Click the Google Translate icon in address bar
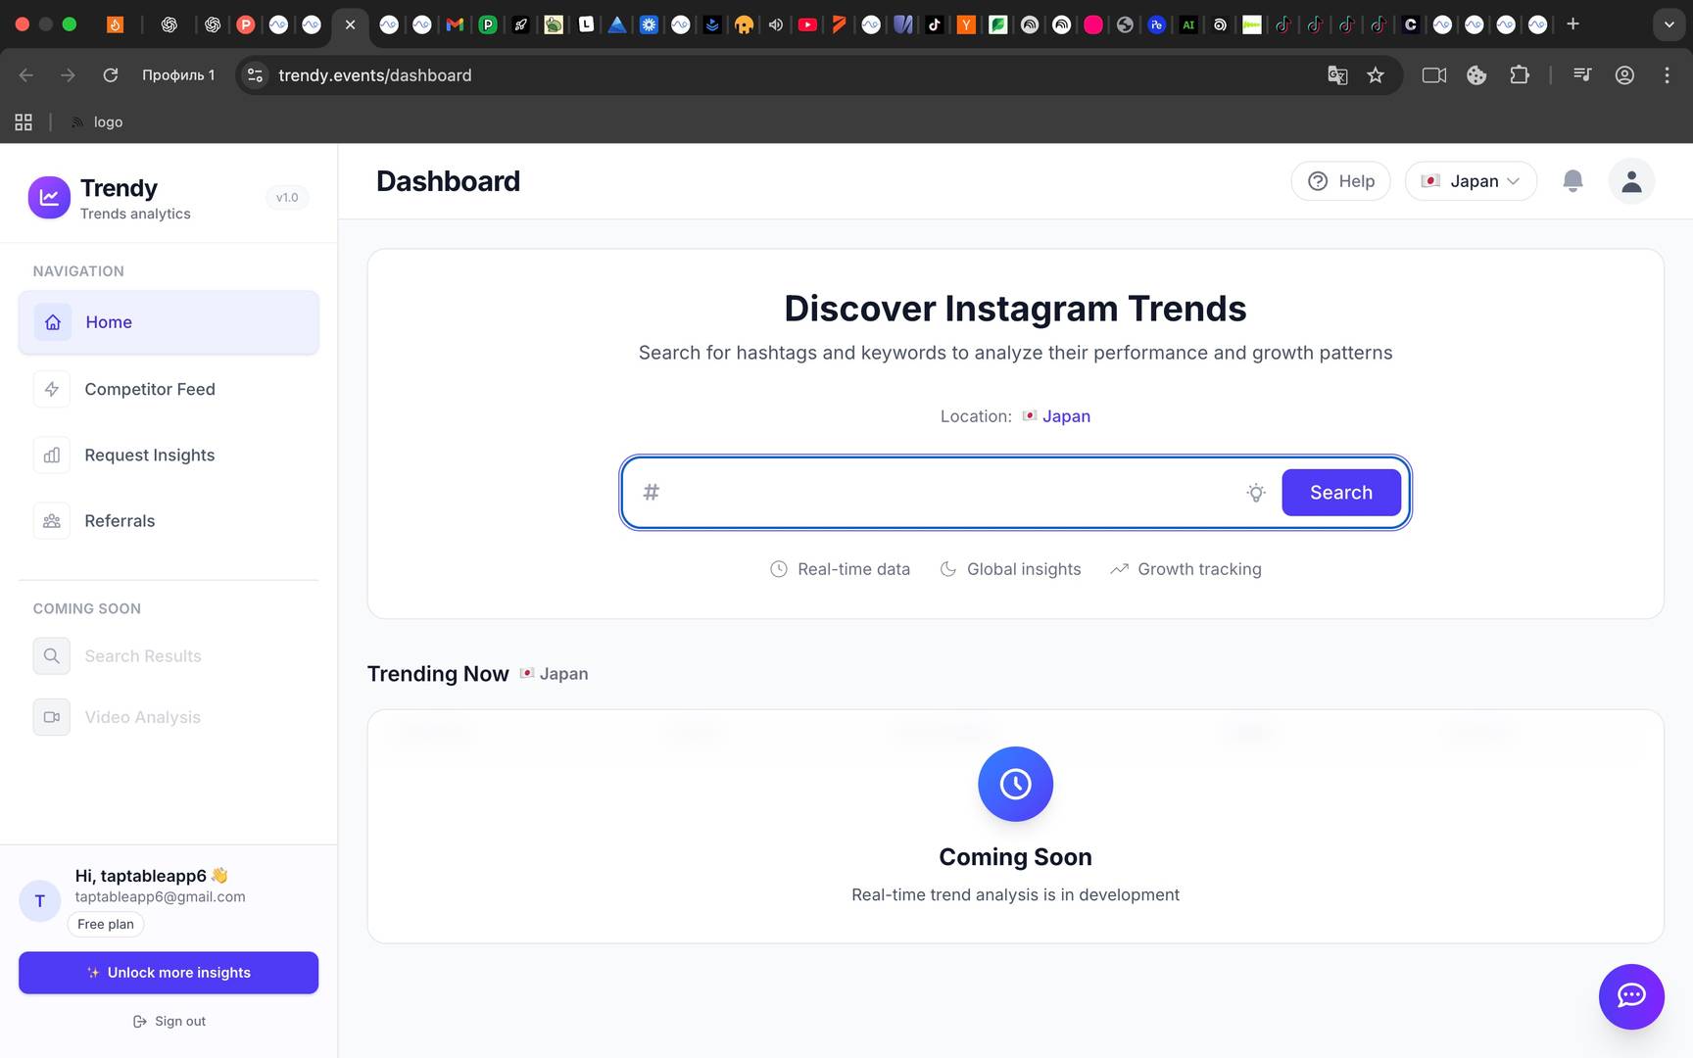 click(x=1337, y=75)
